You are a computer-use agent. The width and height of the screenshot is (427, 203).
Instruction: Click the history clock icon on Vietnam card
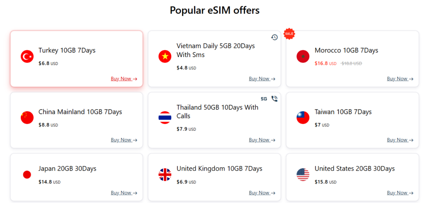tap(274, 37)
